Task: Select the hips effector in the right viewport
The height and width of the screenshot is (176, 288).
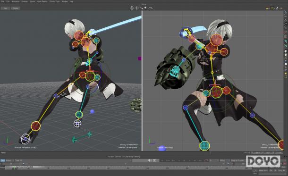Action: pos(216,92)
